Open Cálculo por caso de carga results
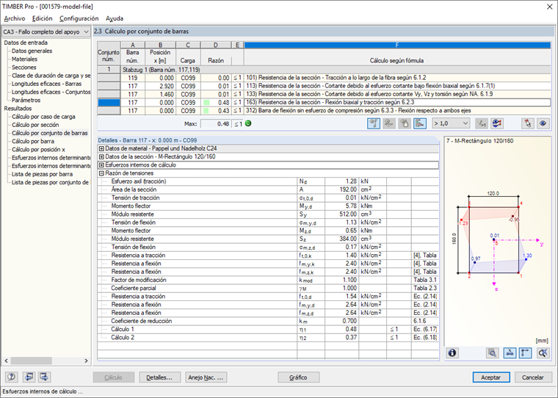558x398 pixels. pos(43,117)
